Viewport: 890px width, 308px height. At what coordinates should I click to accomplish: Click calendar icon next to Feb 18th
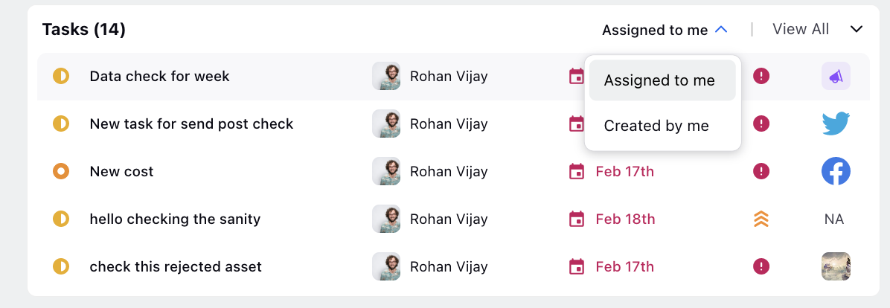point(576,219)
